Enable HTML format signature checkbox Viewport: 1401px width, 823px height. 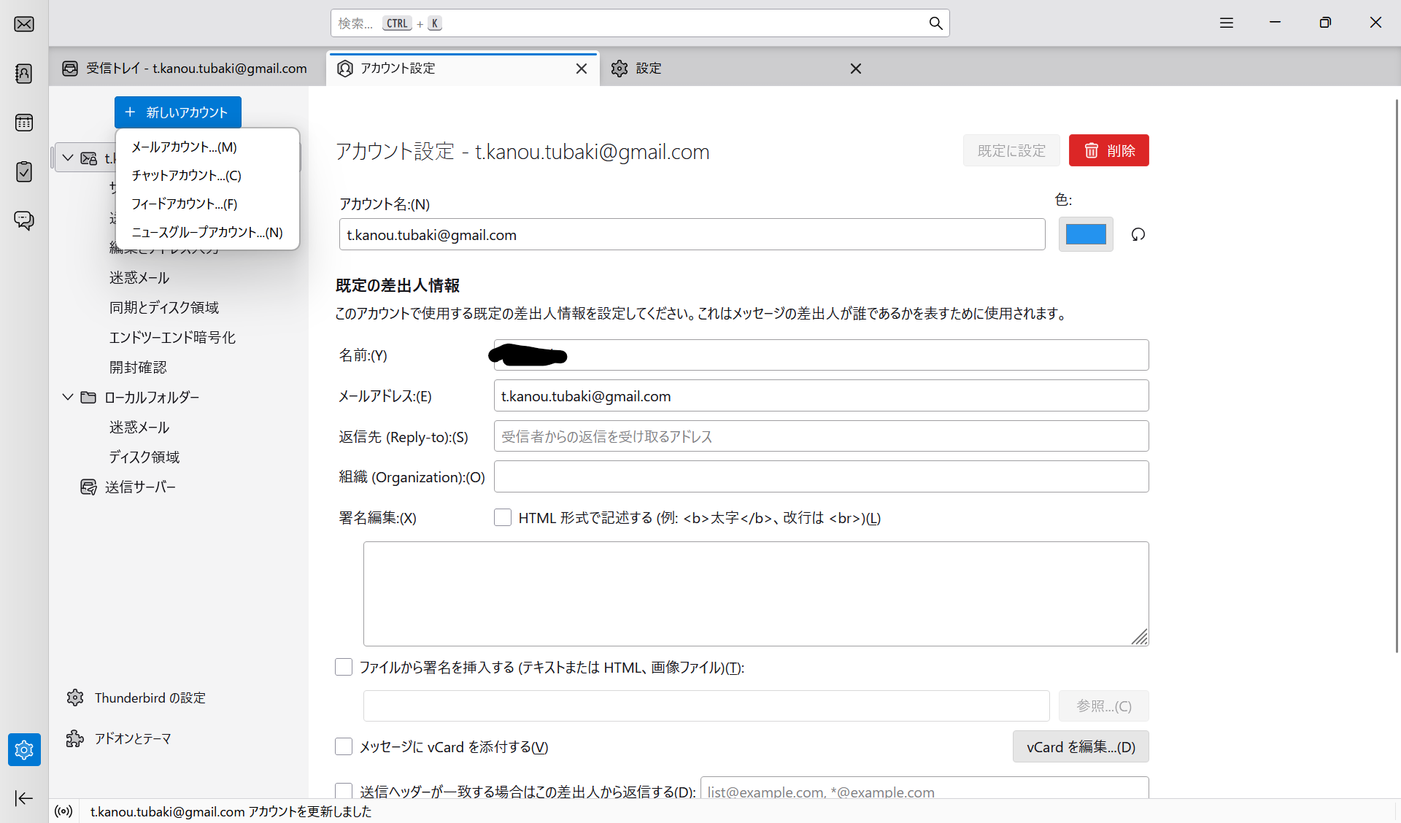coord(503,518)
